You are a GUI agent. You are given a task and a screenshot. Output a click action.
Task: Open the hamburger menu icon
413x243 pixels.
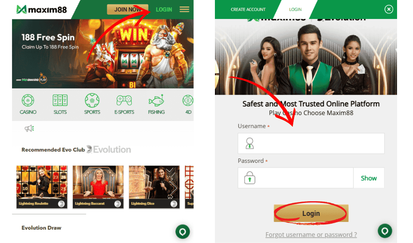(184, 9)
